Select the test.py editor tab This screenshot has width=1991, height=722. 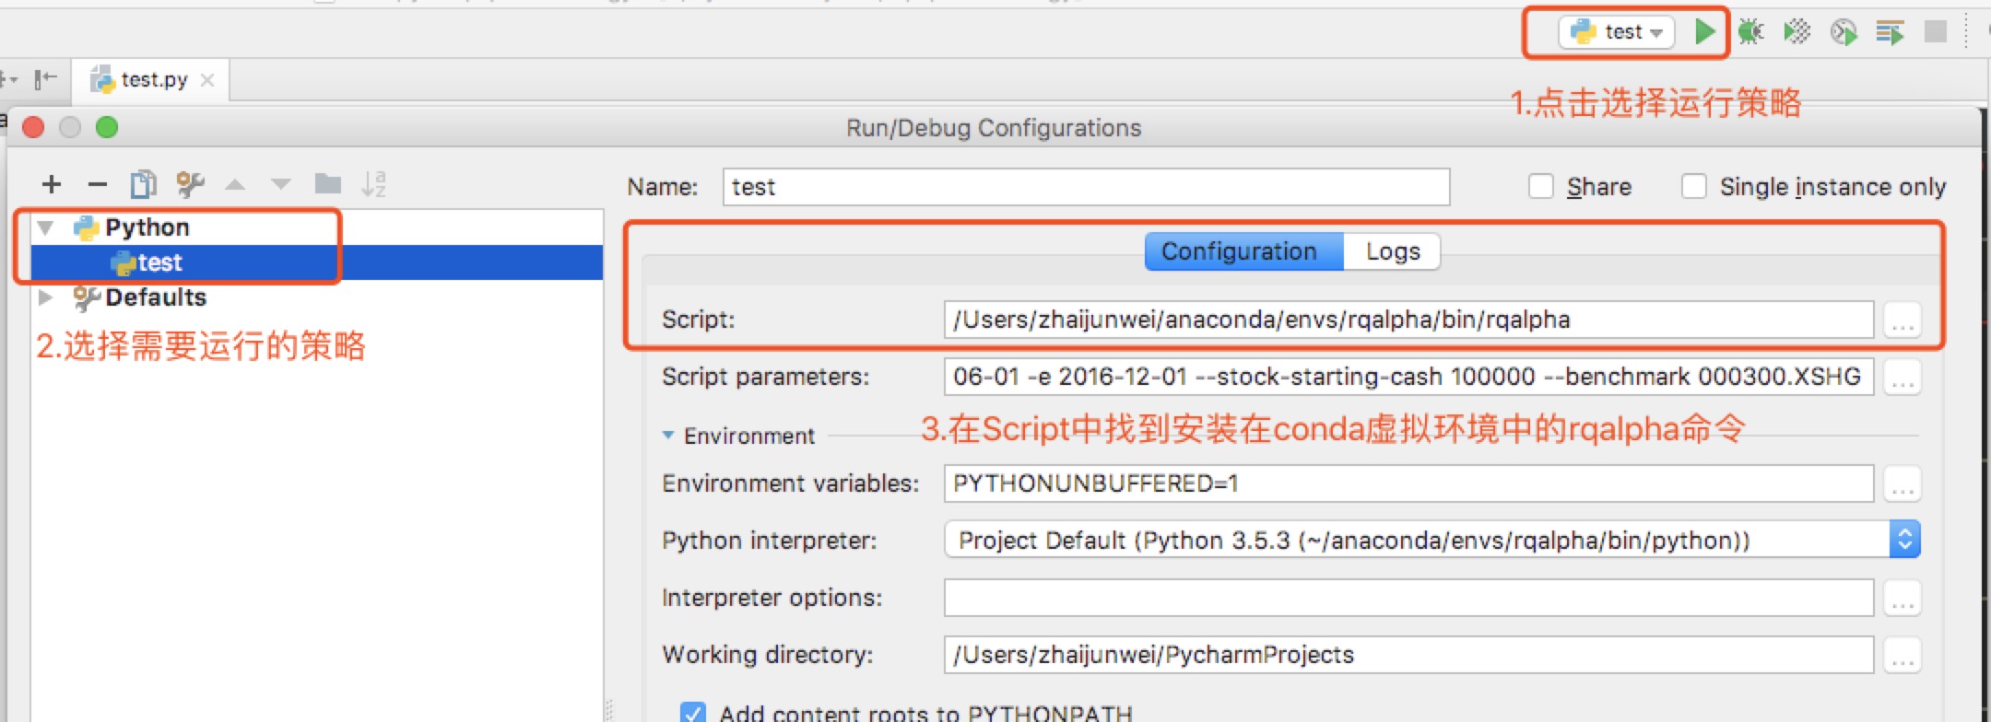click(x=152, y=80)
